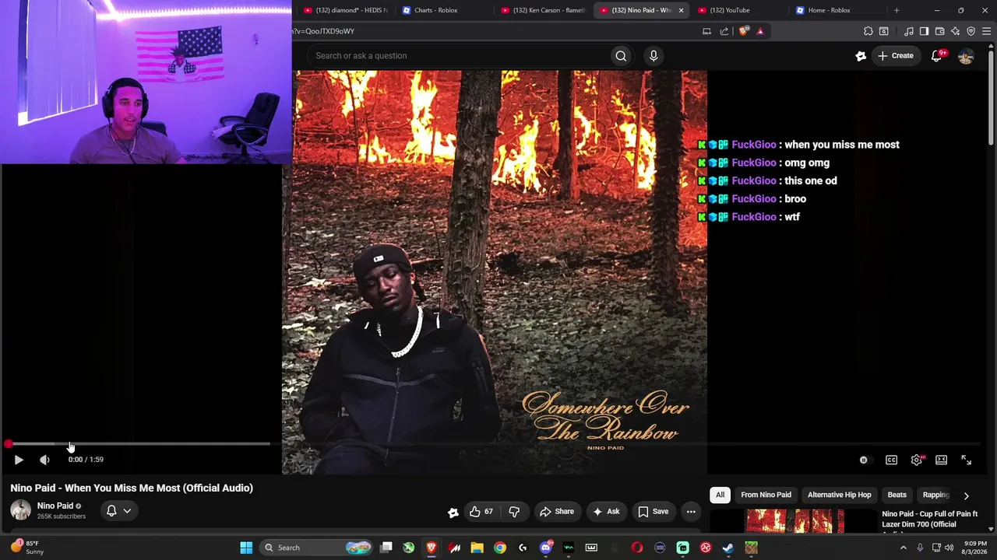
Task: Select the From Nino Paid chip
Action: 766,495
